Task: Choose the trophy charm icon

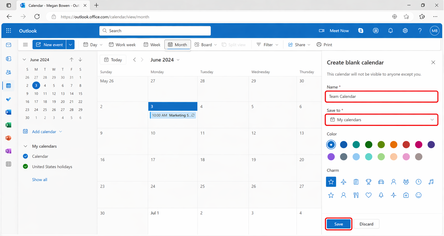Action: (x=368, y=182)
